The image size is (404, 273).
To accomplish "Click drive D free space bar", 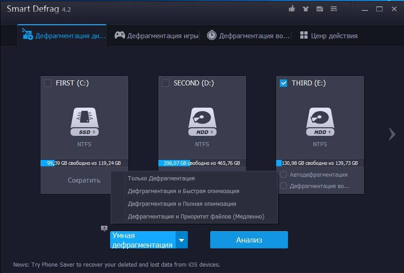I will click(x=202, y=163).
